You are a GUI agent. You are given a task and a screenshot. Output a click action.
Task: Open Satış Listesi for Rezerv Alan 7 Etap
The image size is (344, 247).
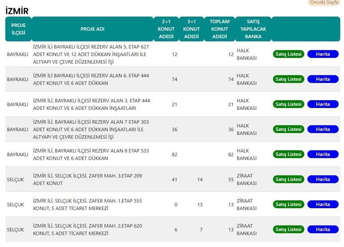click(x=288, y=129)
